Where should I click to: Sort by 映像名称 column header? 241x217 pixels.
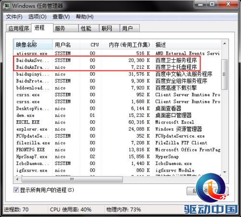(33, 45)
